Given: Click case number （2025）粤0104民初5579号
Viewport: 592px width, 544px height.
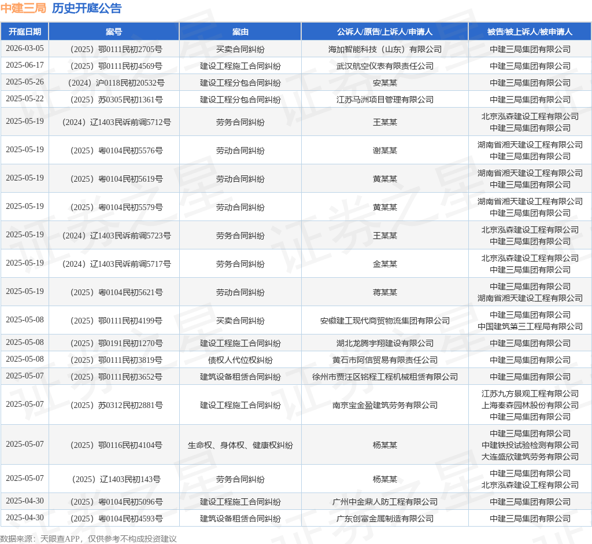Looking at the screenshot, I should (x=114, y=207).
